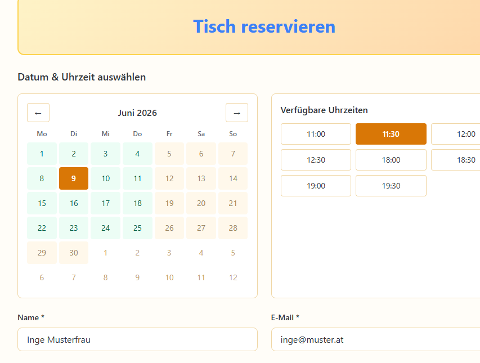Click into the E-Mail input field

(375, 339)
